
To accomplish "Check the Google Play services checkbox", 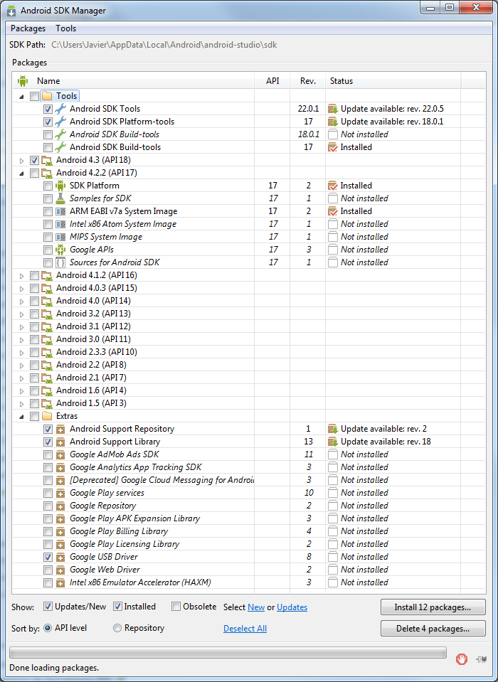I will coord(48,494).
